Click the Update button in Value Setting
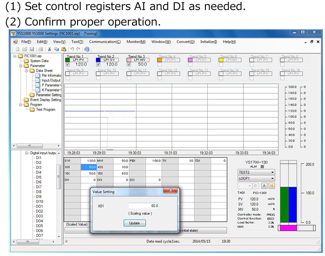This screenshot has height=256, width=325. [134, 223]
